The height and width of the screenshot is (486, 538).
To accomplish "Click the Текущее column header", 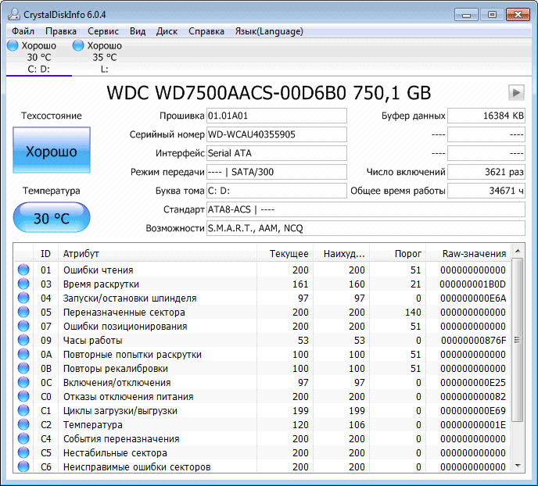I will pos(285,254).
